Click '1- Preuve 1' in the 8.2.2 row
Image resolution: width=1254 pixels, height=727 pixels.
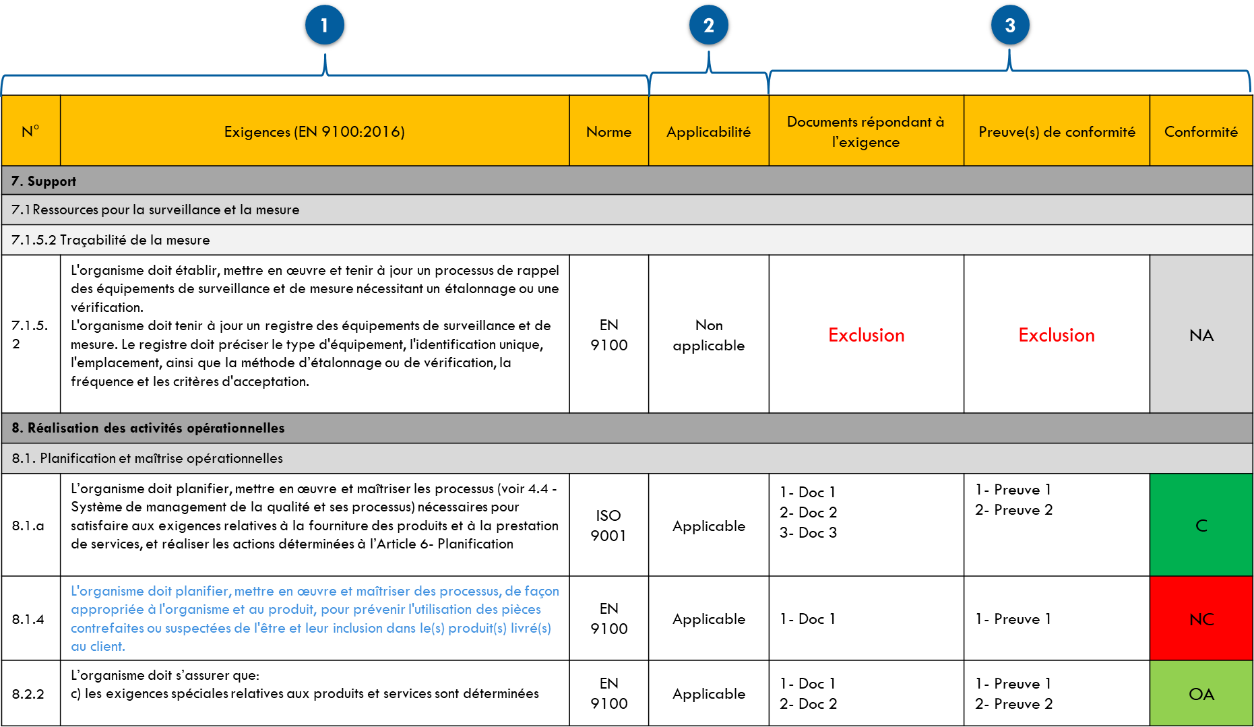point(1013,683)
